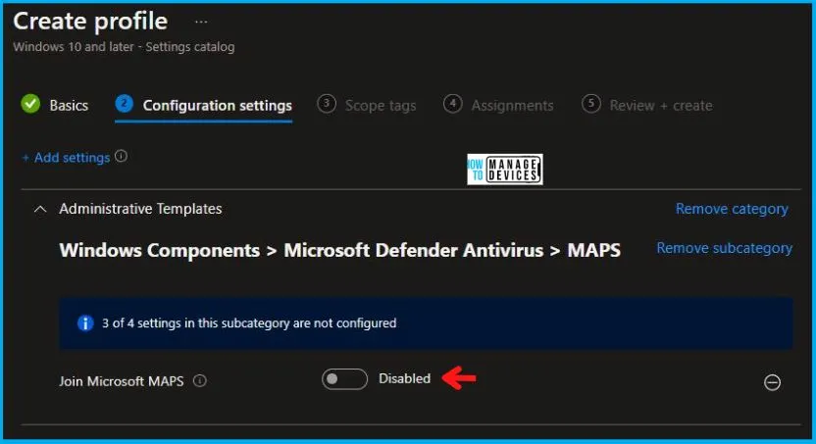Click the Windows Components MAPS subcategory heading
Image resolution: width=816 pixels, height=444 pixels.
(339, 250)
